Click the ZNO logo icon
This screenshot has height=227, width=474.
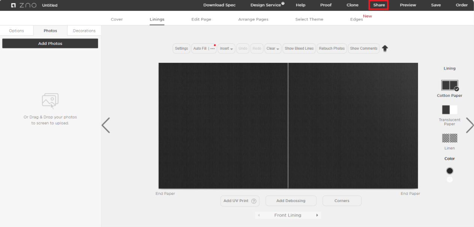coord(24,5)
